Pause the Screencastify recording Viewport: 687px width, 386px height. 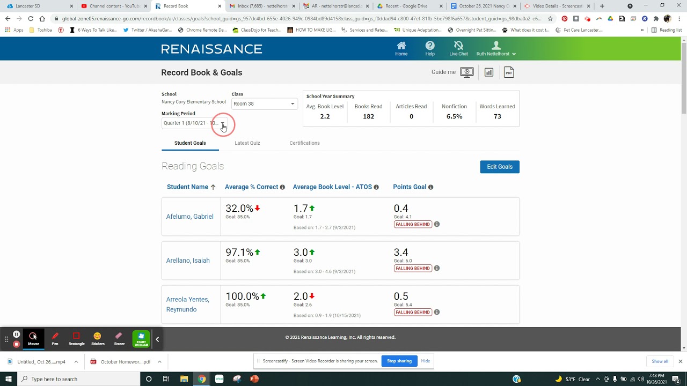pyautogui.click(x=17, y=334)
